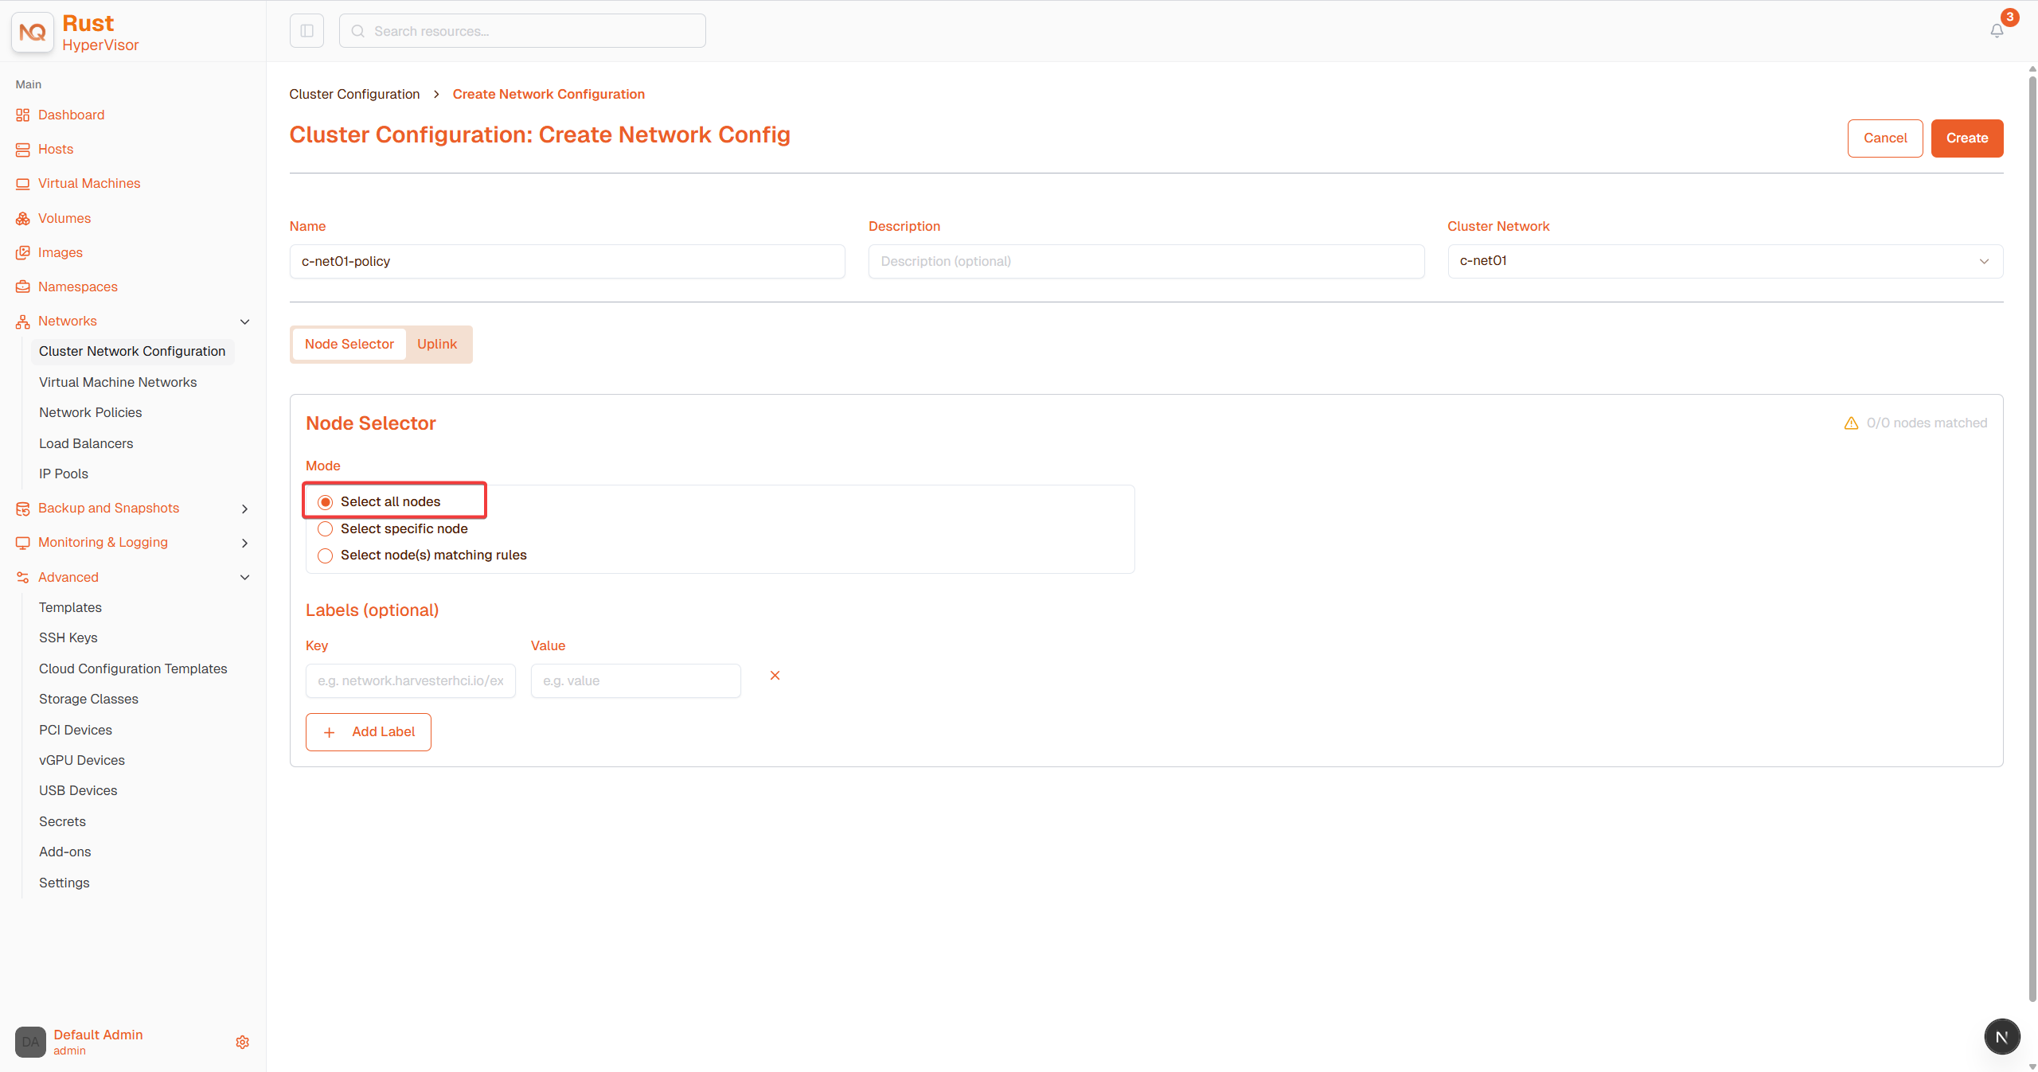Viewport: 2038px width, 1072px height.
Task: Open USB Devices page
Action: pyautogui.click(x=78, y=791)
